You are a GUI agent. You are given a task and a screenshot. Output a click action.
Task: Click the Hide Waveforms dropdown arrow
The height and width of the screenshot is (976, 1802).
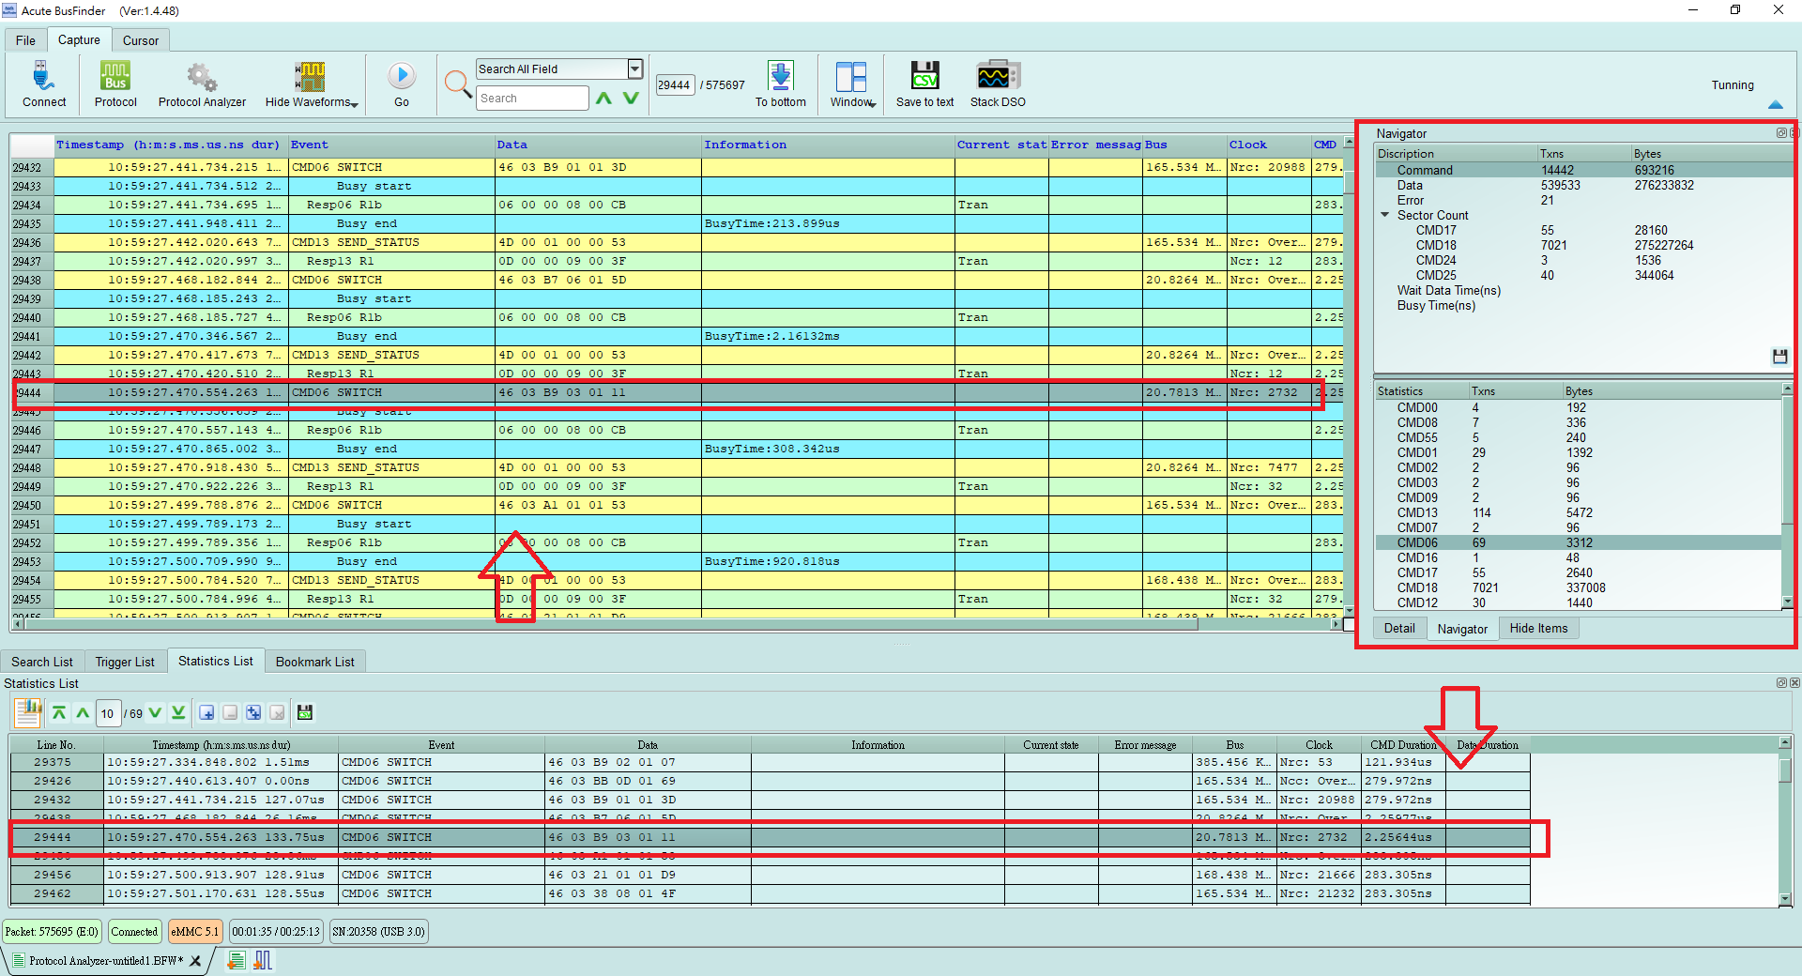click(355, 104)
